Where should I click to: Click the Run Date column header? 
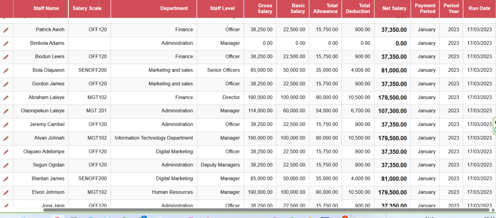[479, 8]
